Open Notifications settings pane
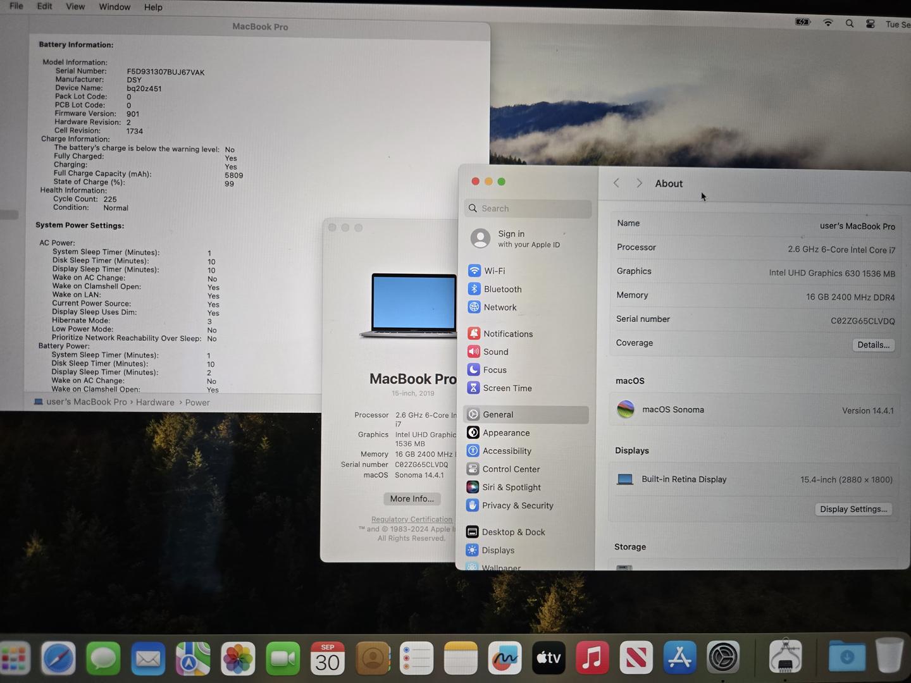This screenshot has width=911, height=683. (507, 334)
